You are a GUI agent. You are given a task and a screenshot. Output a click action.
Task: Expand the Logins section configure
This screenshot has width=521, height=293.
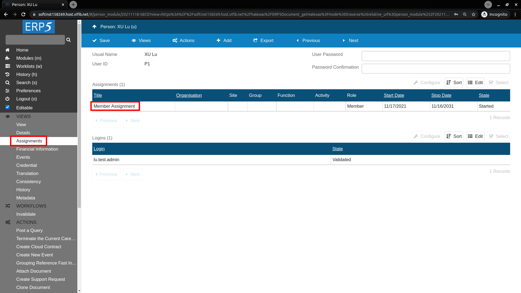[x=427, y=136]
